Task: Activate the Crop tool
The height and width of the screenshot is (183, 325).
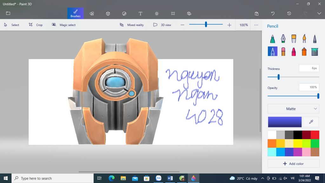Action: (x=36, y=25)
